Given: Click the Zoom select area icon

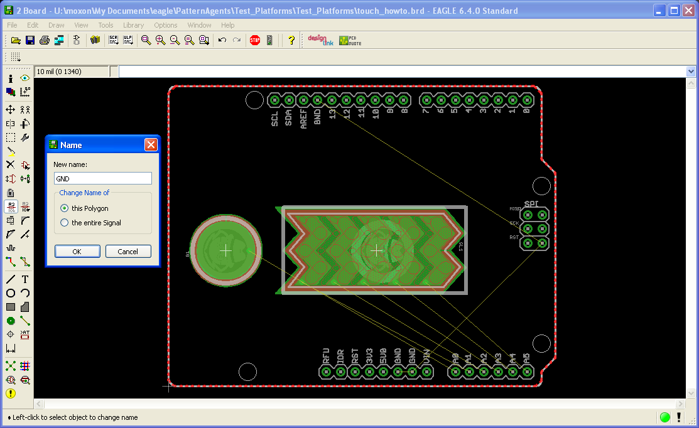Looking at the screenshot, I should pyautogui.click(x=204, y=41).
